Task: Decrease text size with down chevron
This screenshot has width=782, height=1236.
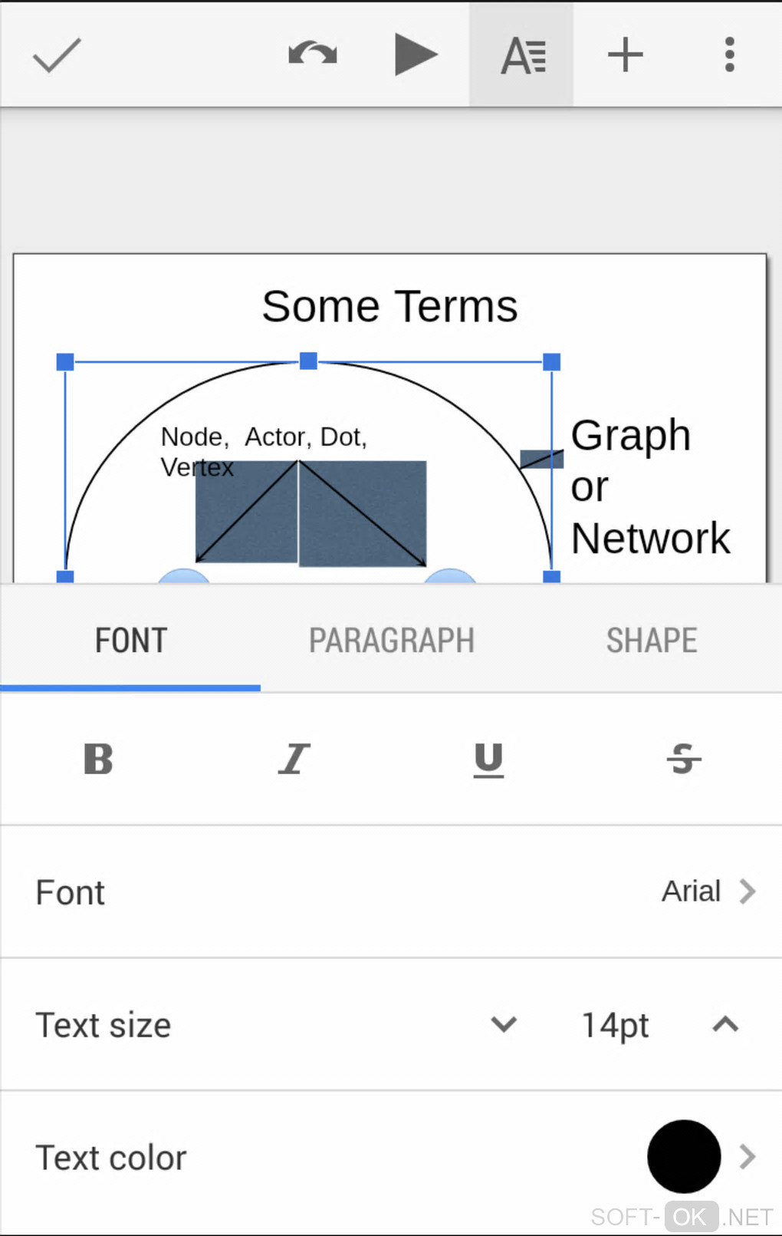Action: (x=504, y=1024)
